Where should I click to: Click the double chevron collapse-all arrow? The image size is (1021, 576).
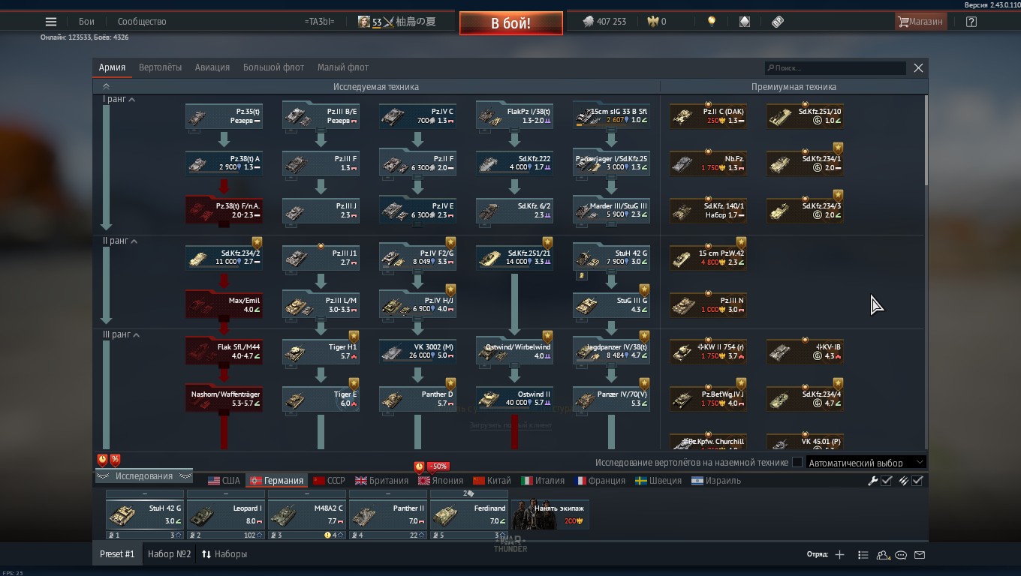(x=106, y=87)
